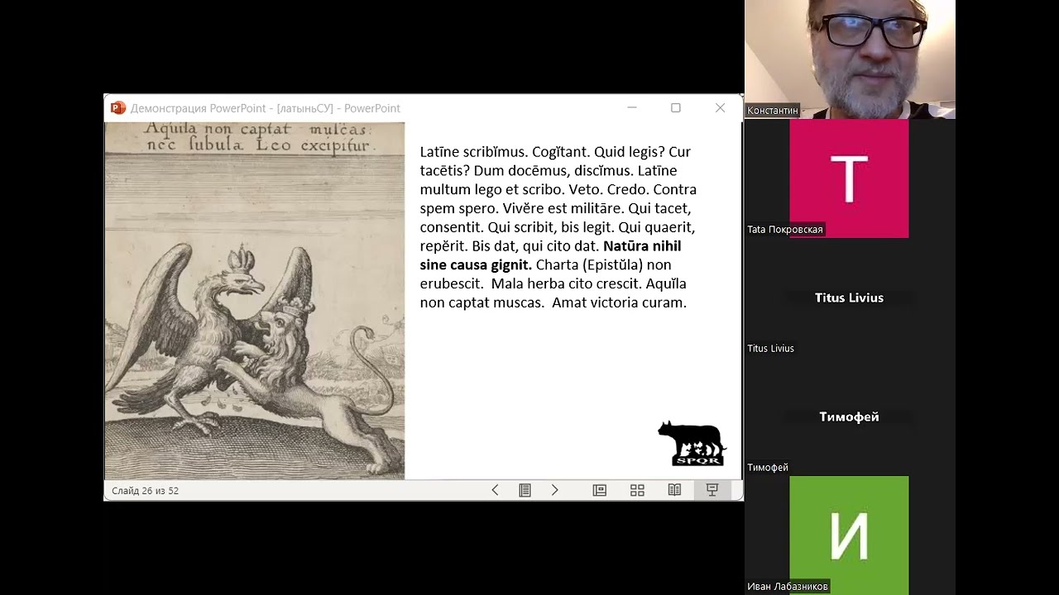Image resolution: width=1059 pixels, height=595 pixels.
Task: Select Константин's video tile
Action: (850, 59)
